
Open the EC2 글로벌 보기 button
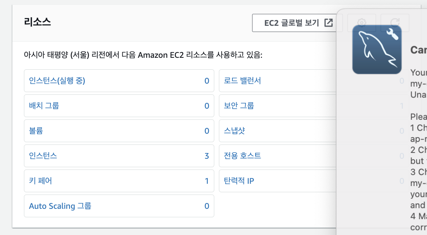(x=291, y=23)
